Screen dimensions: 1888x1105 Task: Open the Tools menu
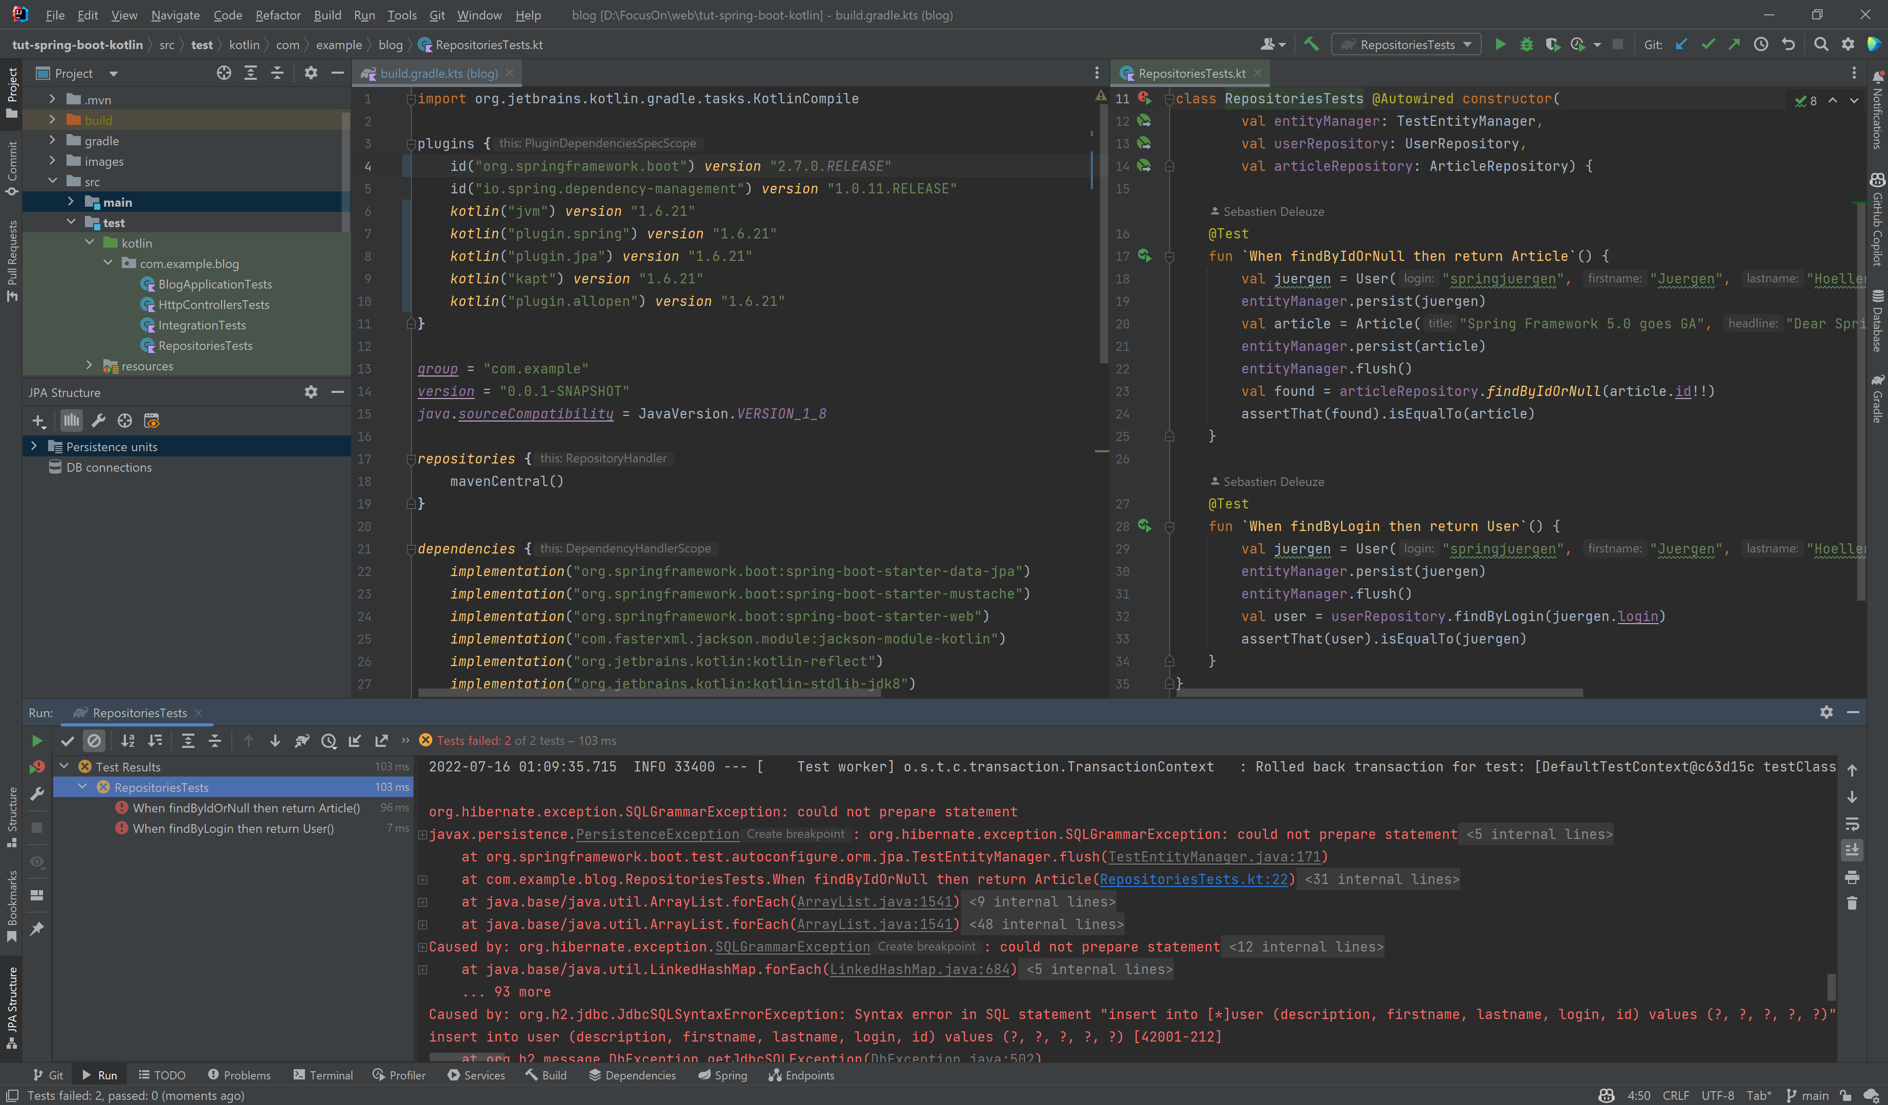[402, 15]
